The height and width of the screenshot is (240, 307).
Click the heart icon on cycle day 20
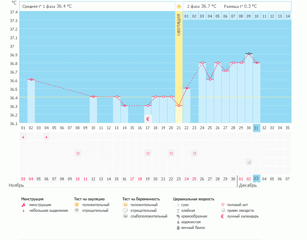pos(171,153)
